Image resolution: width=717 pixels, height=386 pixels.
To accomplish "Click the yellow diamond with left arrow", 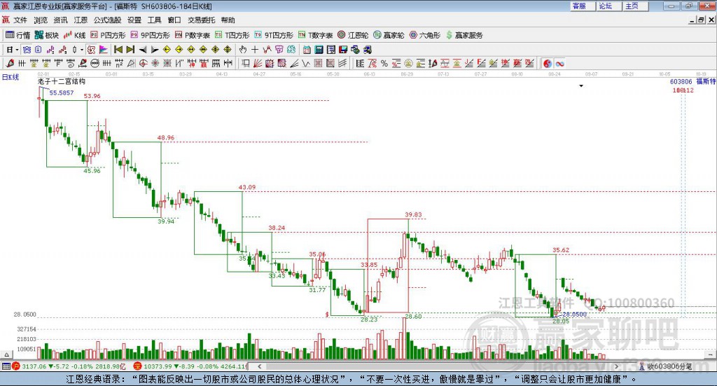I will point(167,50).
